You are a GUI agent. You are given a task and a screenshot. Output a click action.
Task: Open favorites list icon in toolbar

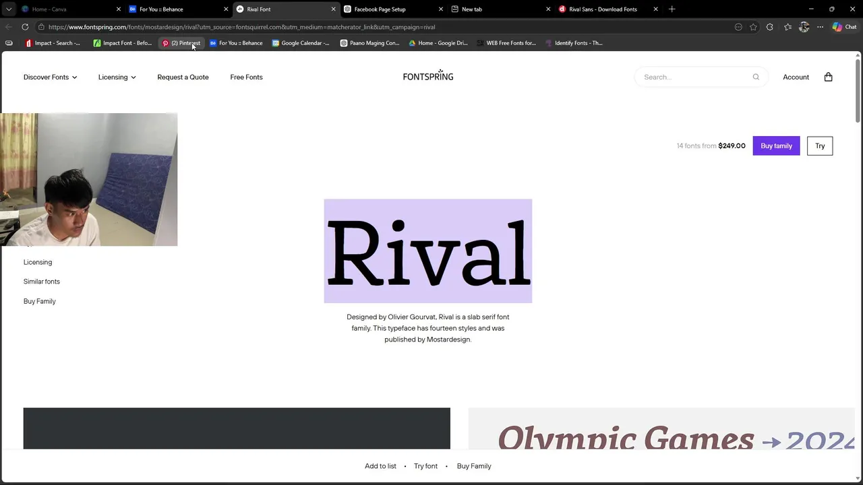coord(787,27)
